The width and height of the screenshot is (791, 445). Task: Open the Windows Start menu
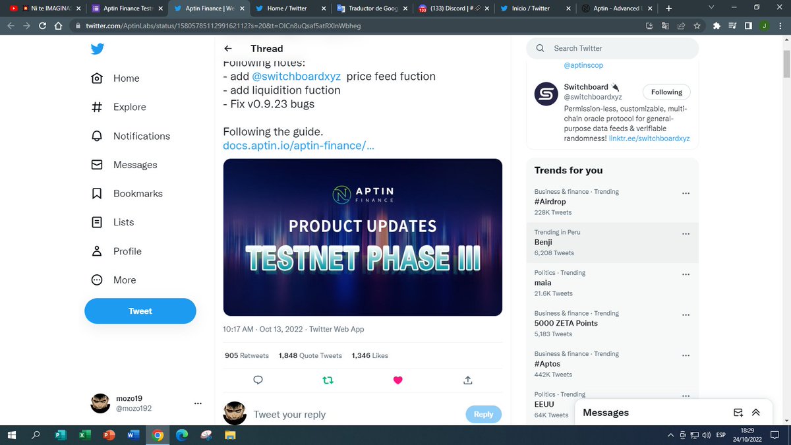click(x=11, y=435)
